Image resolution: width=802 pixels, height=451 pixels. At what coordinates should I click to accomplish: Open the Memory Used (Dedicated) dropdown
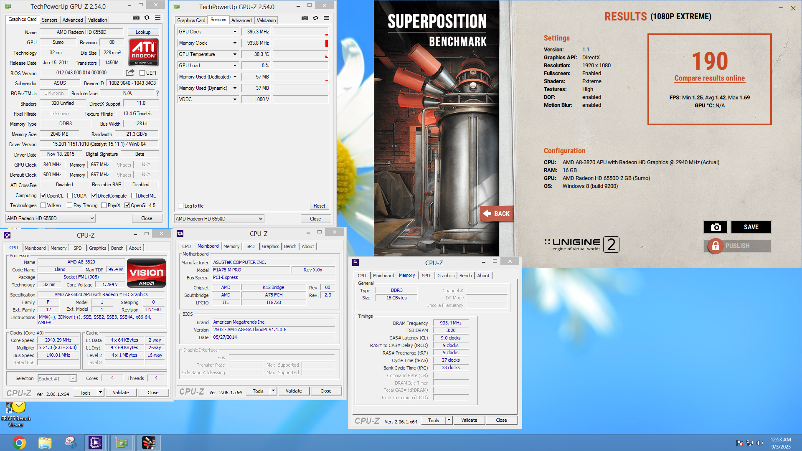235,77
